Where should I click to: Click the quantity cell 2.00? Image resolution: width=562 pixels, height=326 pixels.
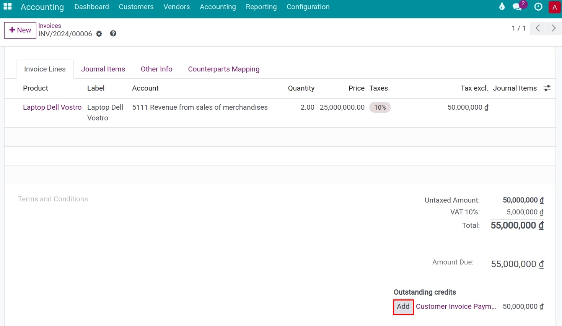307,107
